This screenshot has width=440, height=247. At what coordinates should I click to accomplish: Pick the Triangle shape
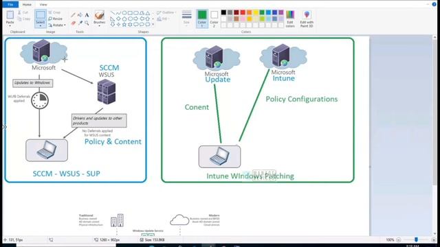tap(148, 13)
